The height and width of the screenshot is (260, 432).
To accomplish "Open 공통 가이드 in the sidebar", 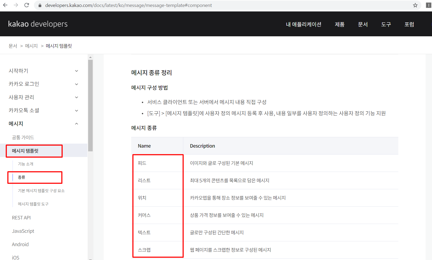I will coord(23,137).
